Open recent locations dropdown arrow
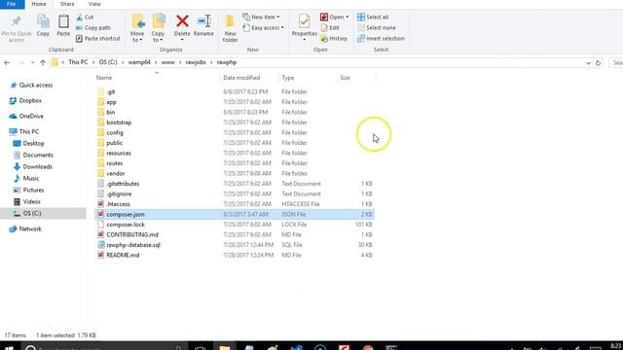623x350 pixels. 32,62
